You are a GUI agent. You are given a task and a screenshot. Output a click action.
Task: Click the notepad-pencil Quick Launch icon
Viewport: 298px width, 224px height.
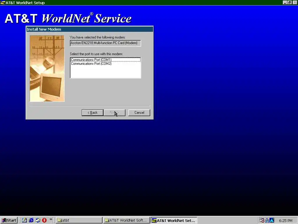24,220
